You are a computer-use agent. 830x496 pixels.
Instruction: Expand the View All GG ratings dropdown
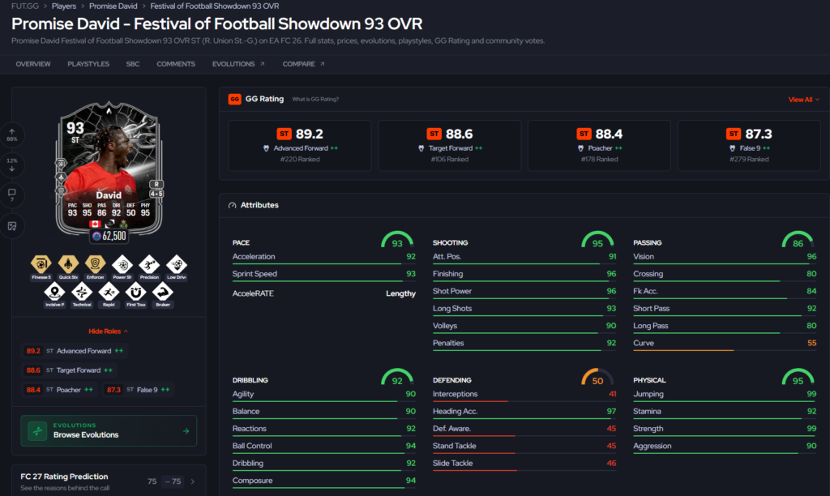803,100
